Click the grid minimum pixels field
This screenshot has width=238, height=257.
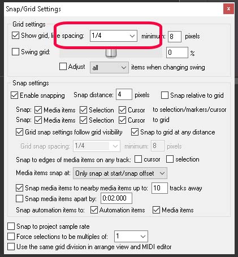(x=175, y=36)
